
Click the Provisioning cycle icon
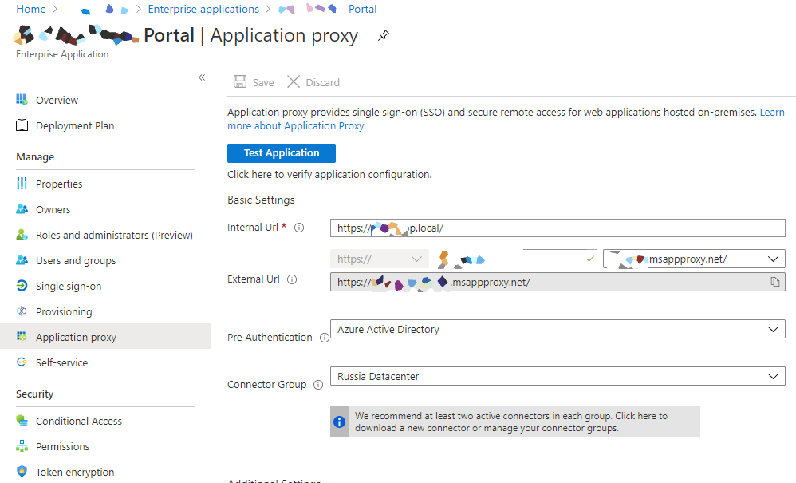22,311
